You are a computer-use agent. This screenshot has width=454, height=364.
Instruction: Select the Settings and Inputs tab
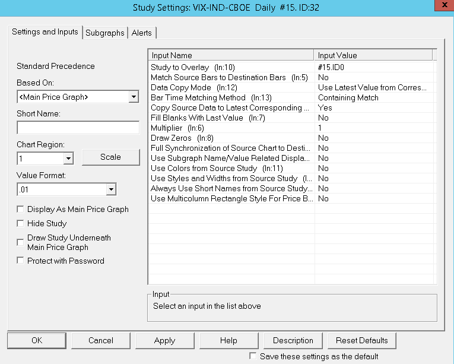pos(45,32)
